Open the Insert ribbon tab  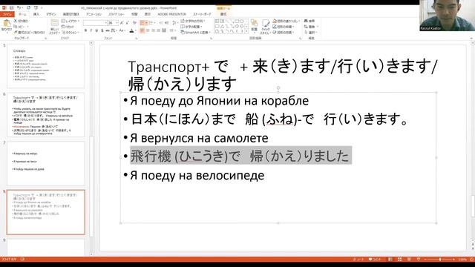tap(36, 14)
